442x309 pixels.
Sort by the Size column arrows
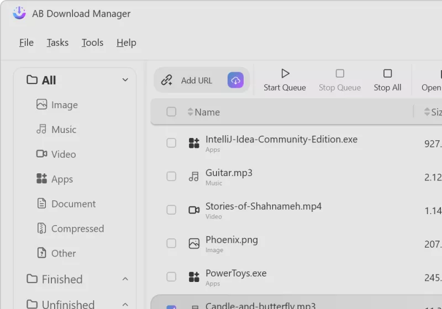427,111
